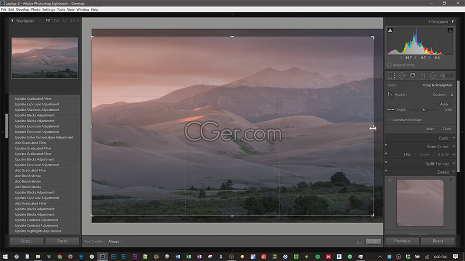
Task: Toggle the Tone Curve panel switch
Action: [386, 145]
